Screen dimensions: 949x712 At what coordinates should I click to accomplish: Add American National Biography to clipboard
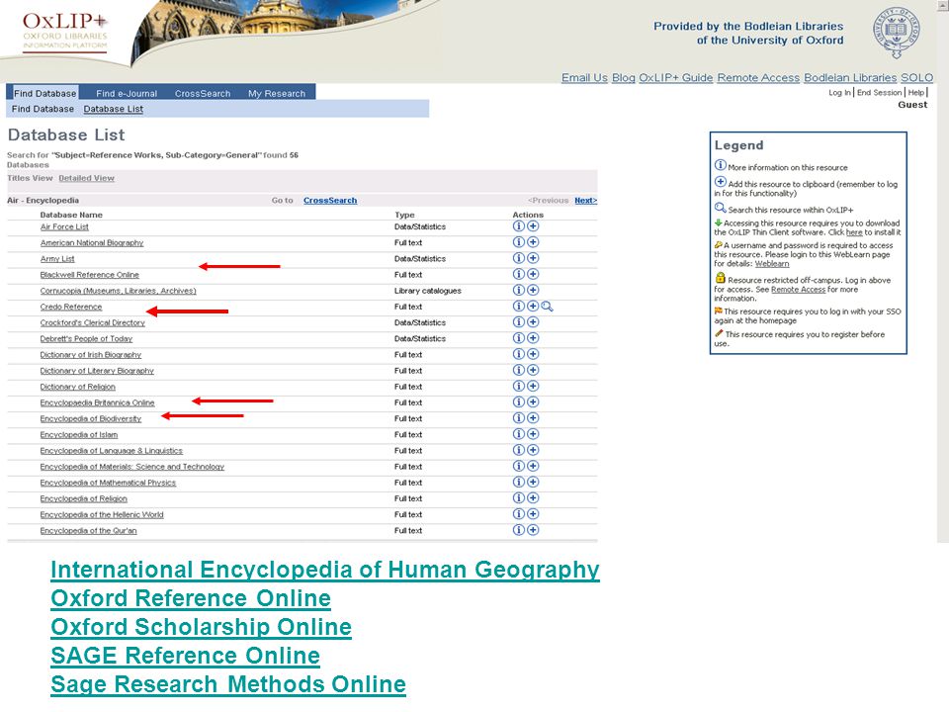(x=533, y=242)
